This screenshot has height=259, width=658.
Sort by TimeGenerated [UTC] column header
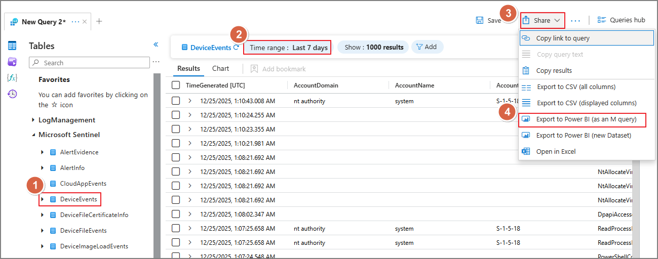[215, 85]
